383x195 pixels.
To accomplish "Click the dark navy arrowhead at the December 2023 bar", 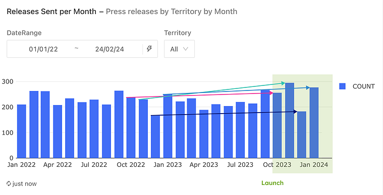I will (x=295, y=112).
